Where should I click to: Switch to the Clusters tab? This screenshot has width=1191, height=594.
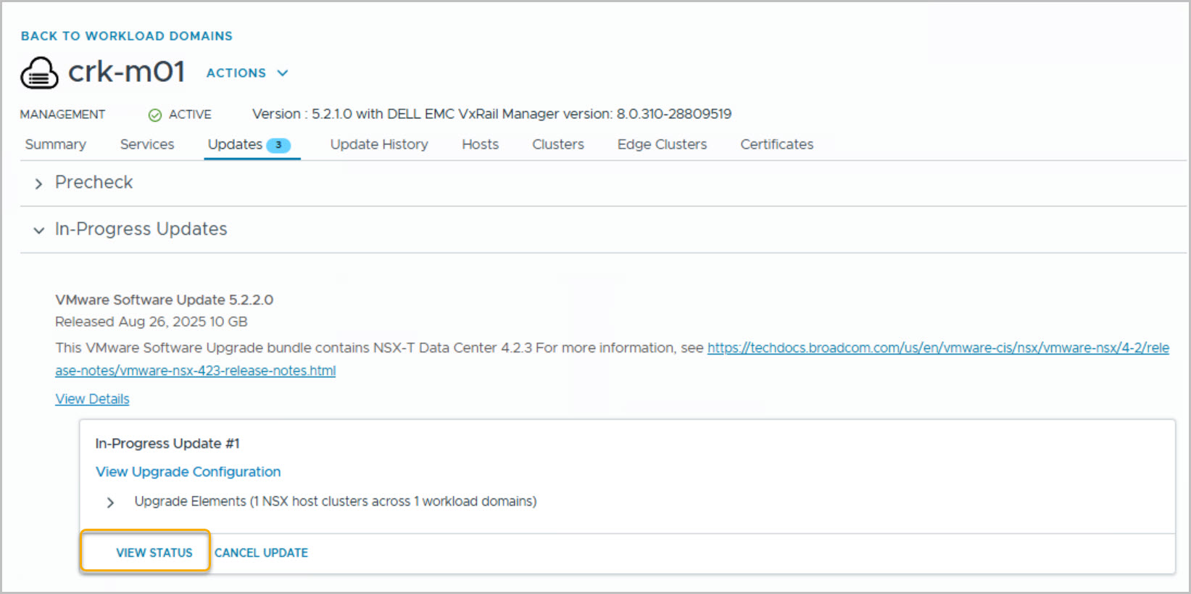[557, 144]
